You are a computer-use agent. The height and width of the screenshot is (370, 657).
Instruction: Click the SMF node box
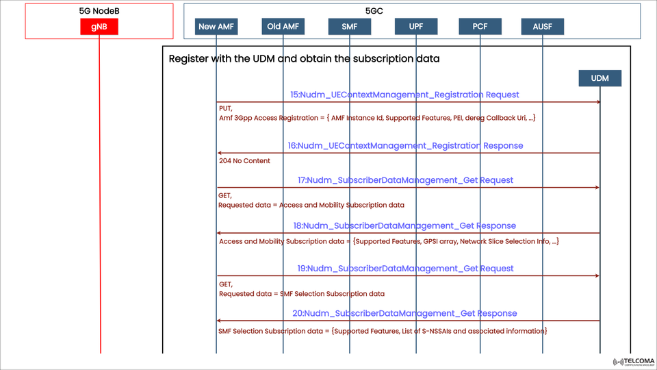coord(350,27)
